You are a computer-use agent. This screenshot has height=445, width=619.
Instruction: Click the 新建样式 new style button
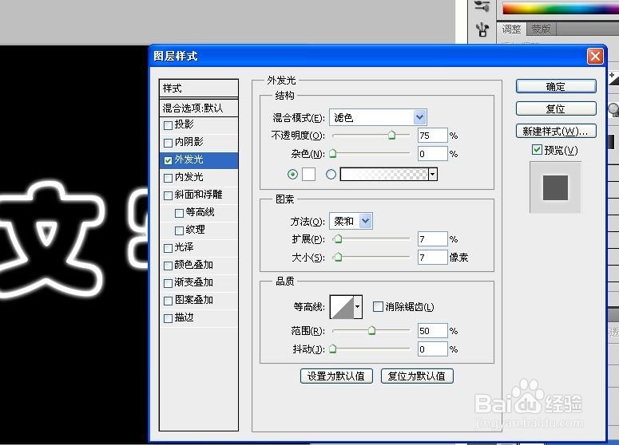click(x=556, y=132)
